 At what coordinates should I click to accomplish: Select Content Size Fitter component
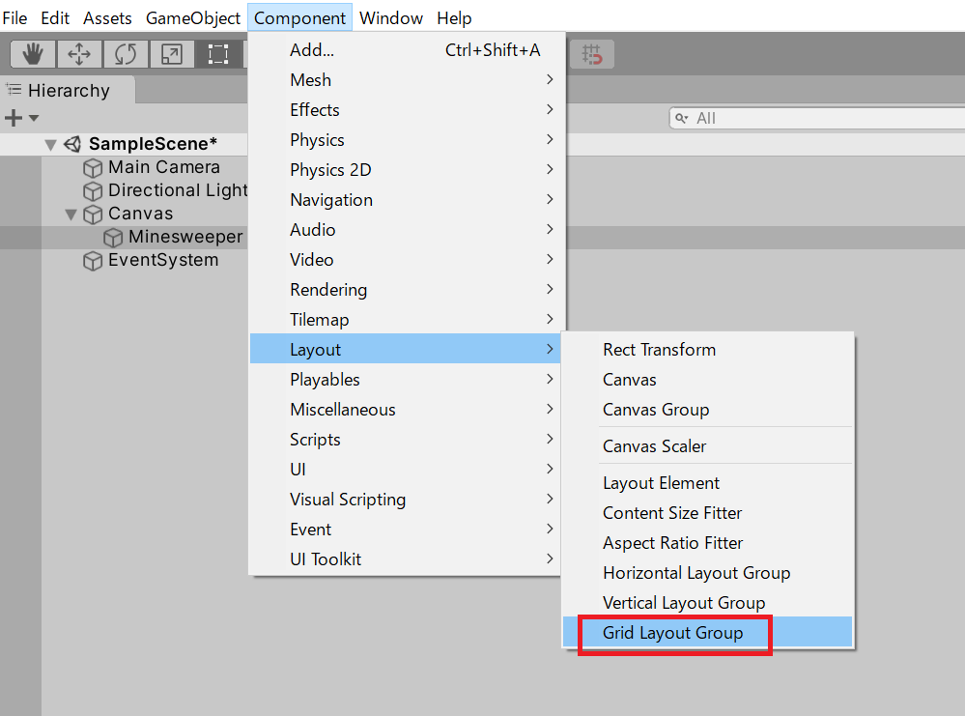(x=672, y=513)
